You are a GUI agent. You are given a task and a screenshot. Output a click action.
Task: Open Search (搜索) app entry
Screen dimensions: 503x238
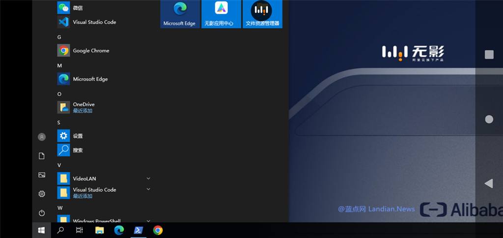(104, 150)
